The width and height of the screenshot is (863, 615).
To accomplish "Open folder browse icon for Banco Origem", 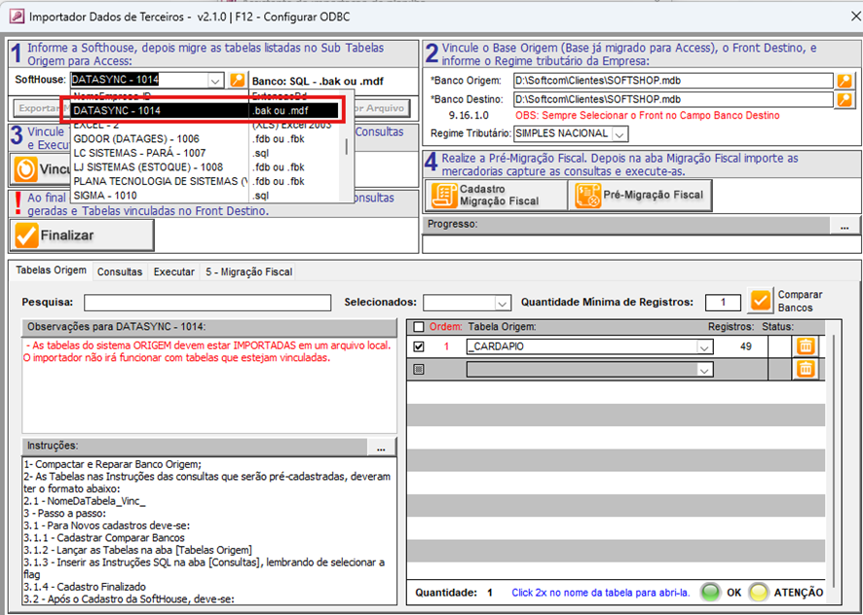I will coord(844,81).
